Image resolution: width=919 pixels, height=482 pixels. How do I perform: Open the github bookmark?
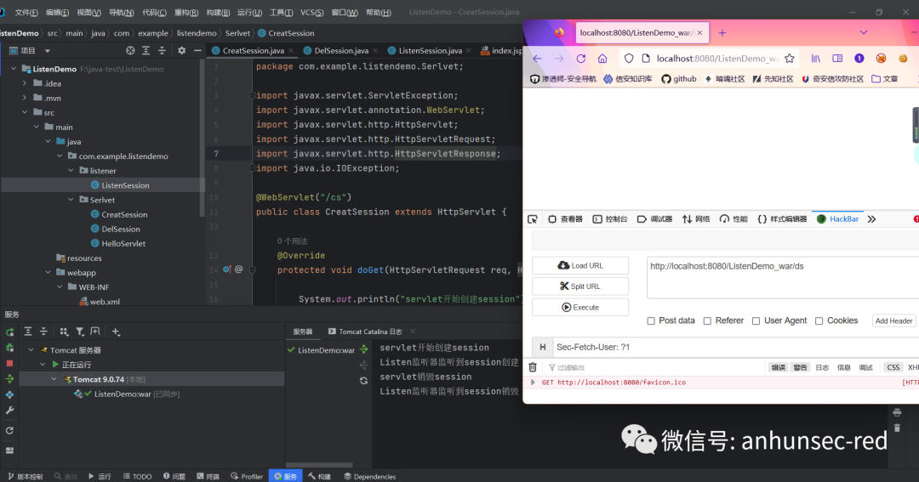click(x=679, y=79)
